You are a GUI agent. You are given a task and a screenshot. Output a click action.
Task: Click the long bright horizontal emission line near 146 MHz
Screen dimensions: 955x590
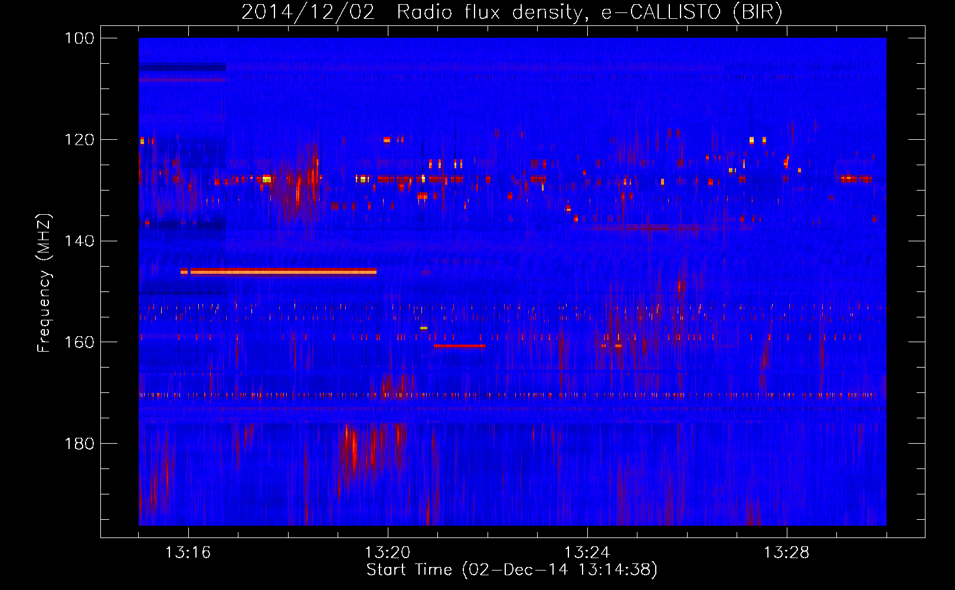pyautogui.click(x=279, y=272)
